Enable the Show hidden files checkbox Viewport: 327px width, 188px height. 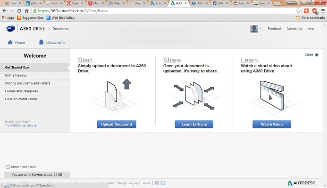click(8, 167)
